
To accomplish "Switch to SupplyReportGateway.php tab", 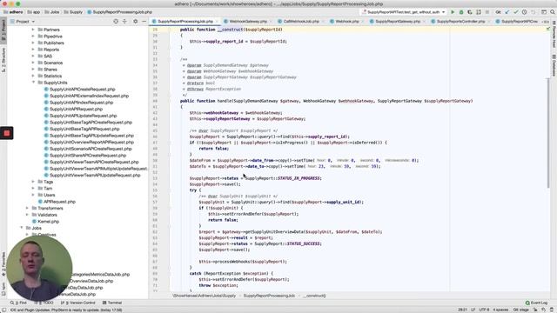I will [397, 22].
